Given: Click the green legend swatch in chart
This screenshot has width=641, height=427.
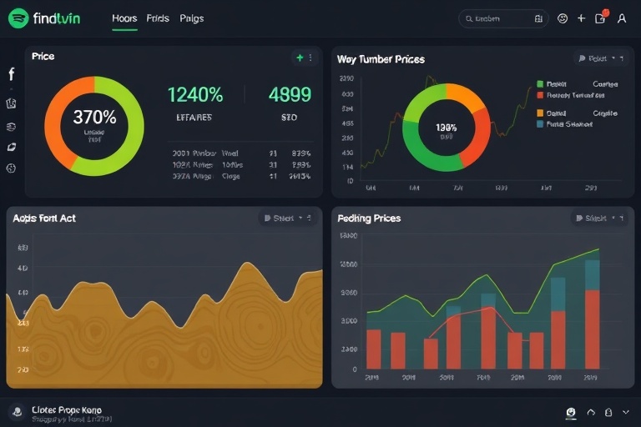Looking at the screenshot, I should pos(540,84).
